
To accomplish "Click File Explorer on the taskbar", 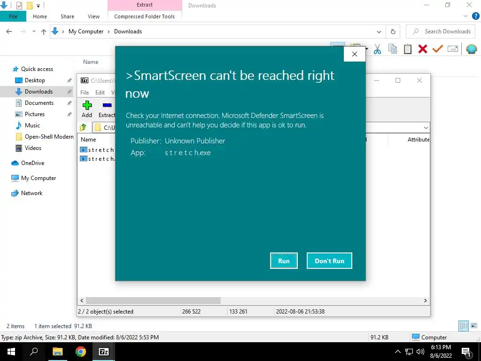I will pyautogui.click(x=57, y=352).
